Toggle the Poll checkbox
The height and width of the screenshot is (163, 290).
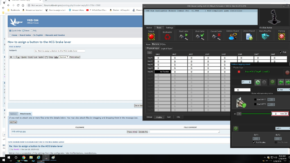[x=281, y=52]
